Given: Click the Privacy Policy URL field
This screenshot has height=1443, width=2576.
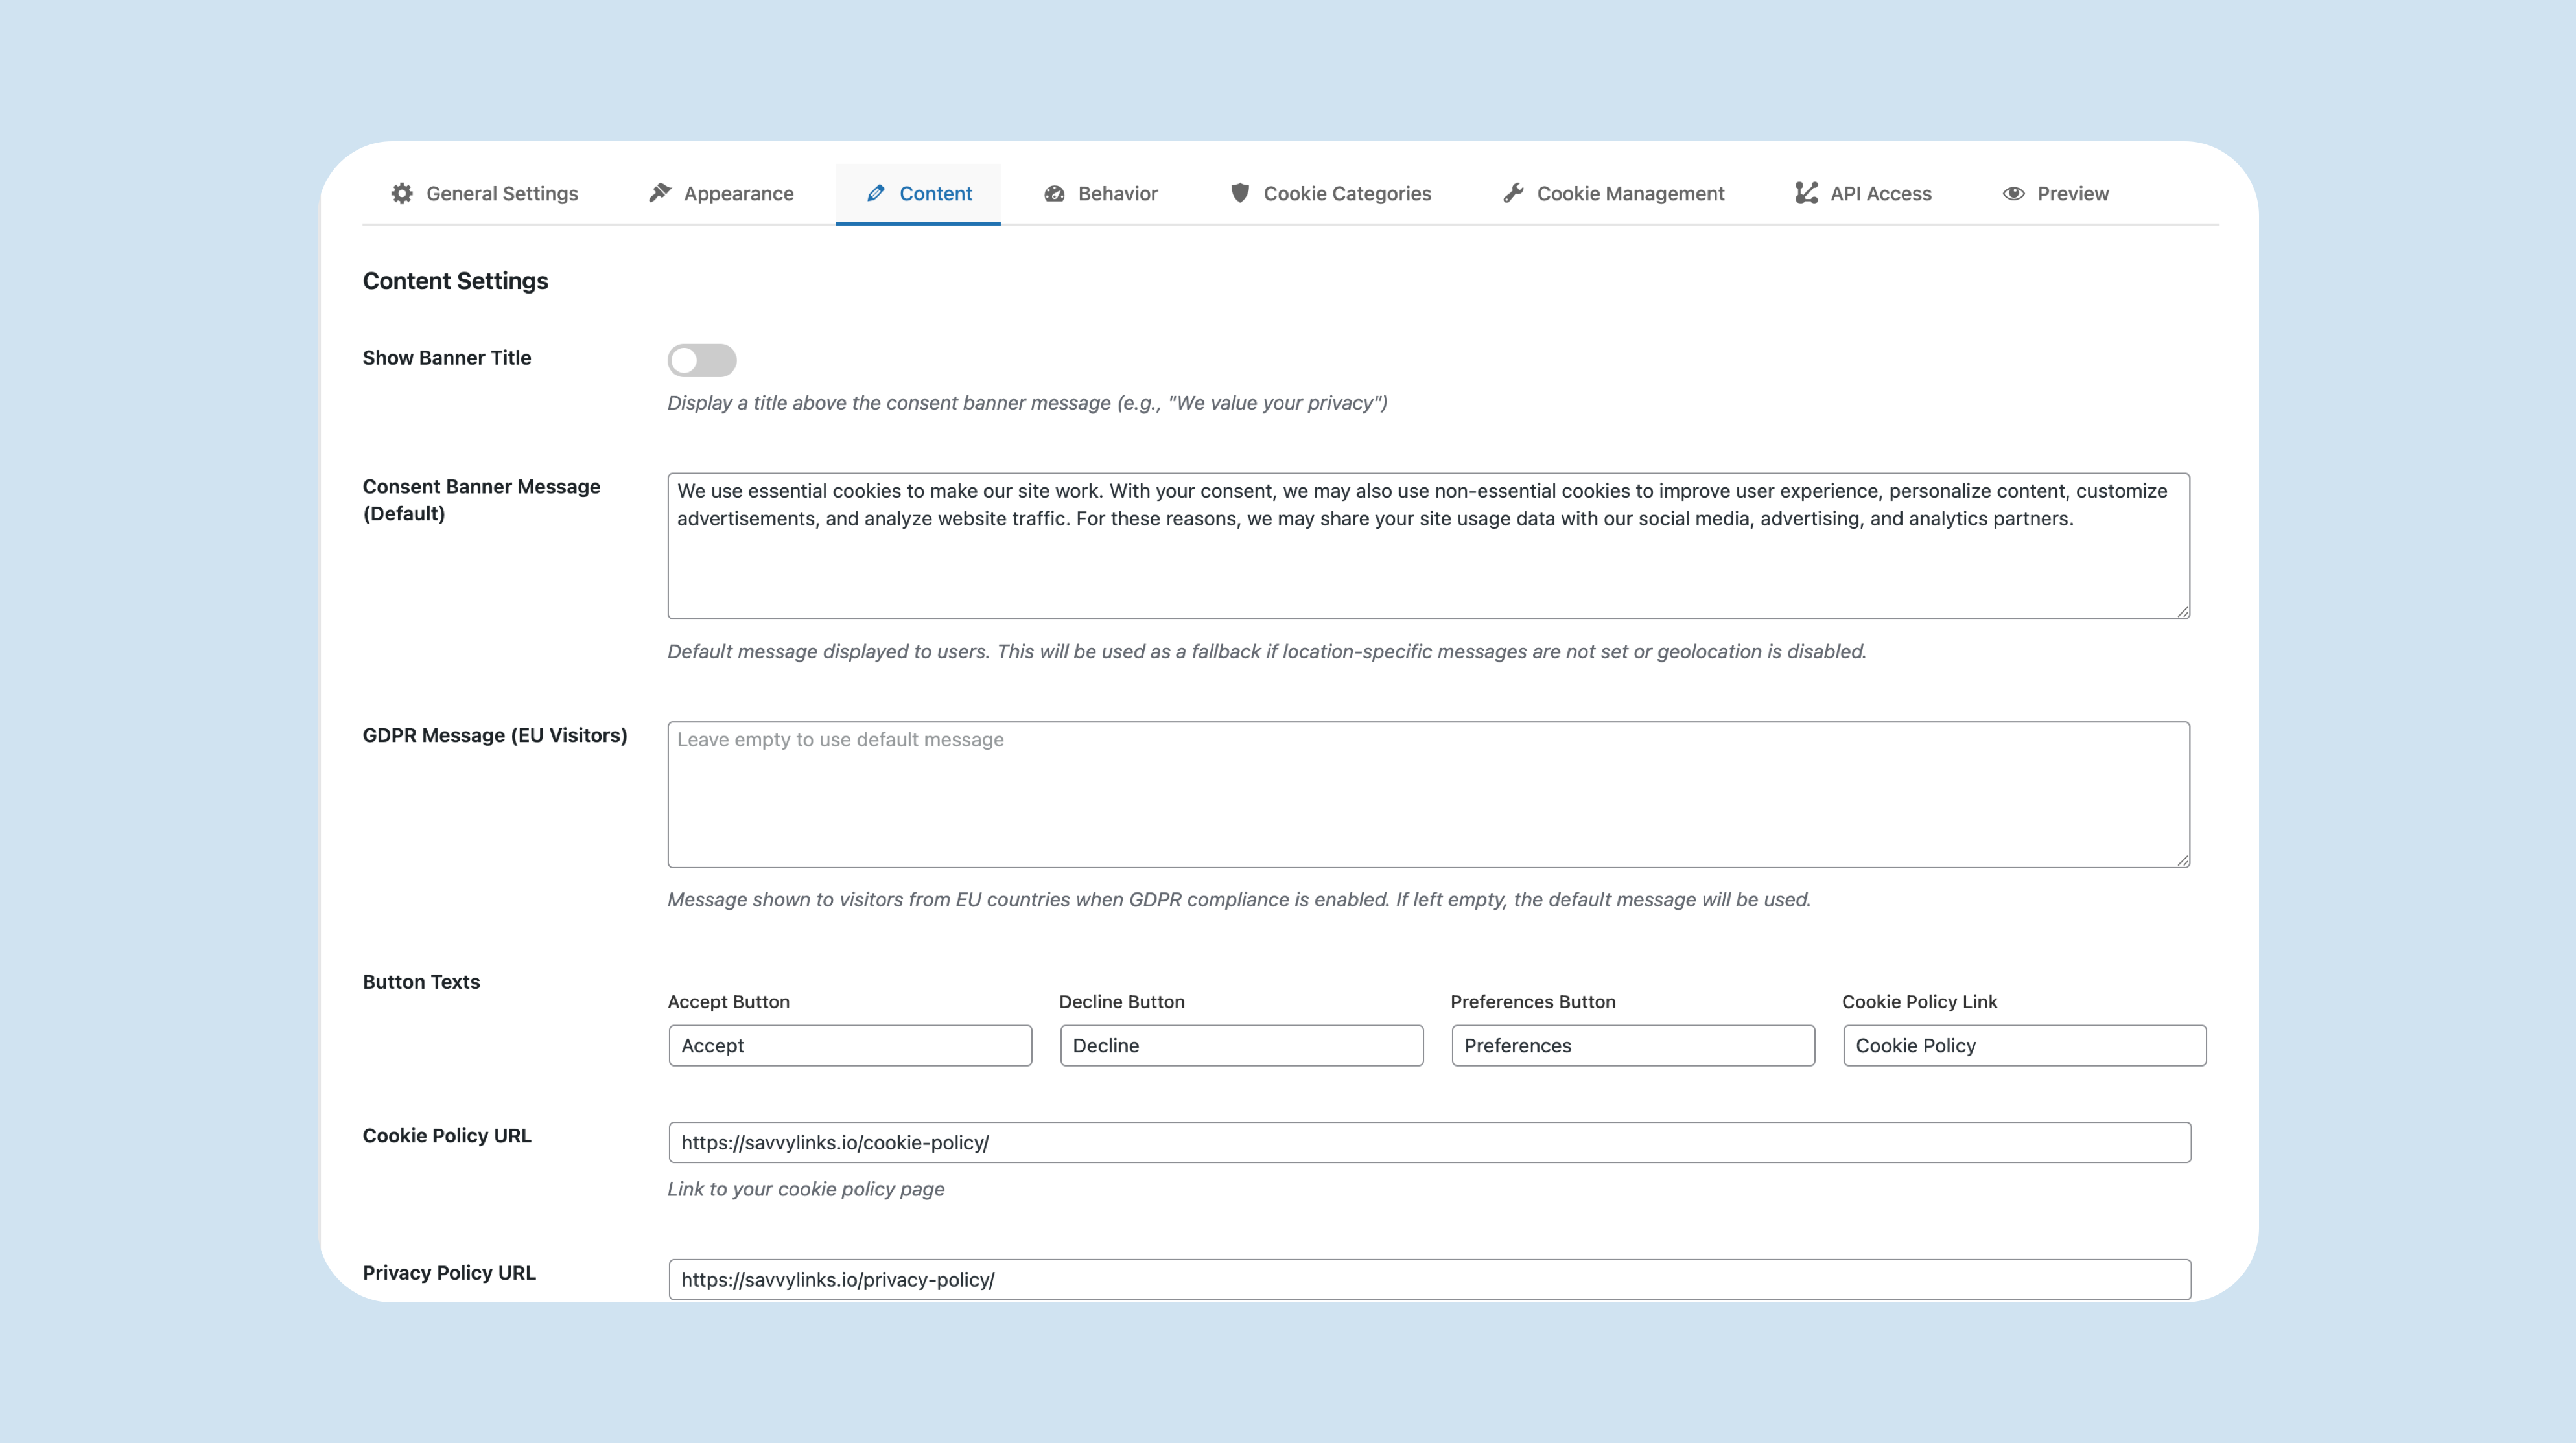Looking at the screenshot, I should (x=1428, y=1279).
